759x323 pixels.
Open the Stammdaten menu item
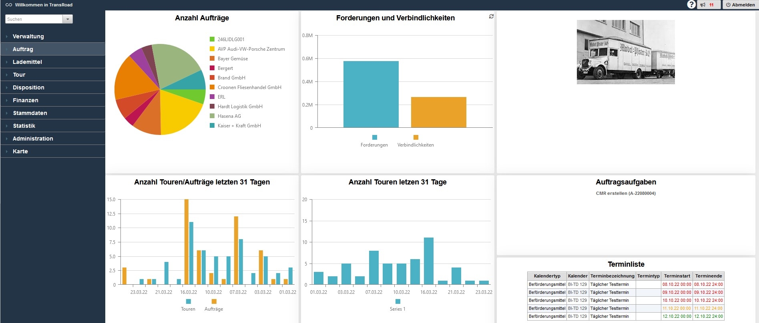tap(53, 113)
